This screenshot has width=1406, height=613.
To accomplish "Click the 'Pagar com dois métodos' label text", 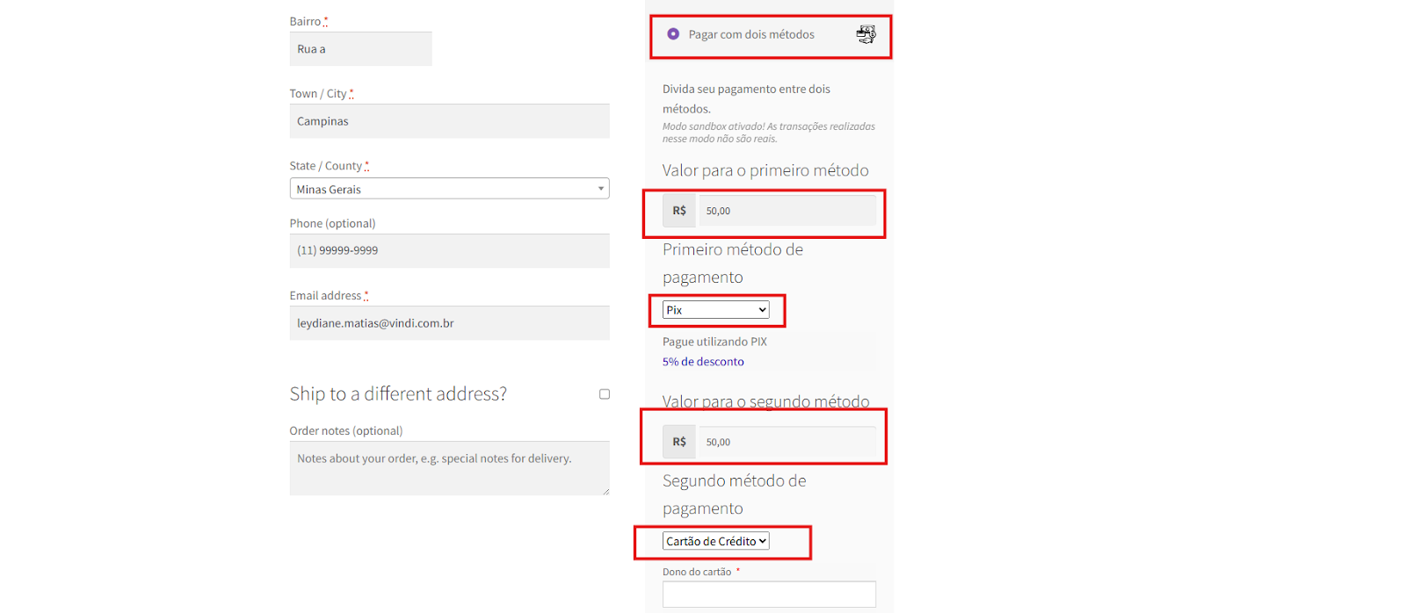I will tap(751, 34).
